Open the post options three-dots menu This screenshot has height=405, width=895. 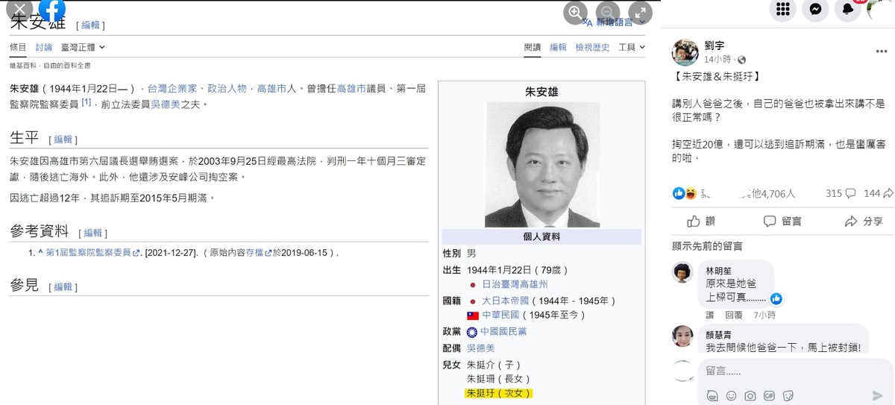pyautogui.click(x=882, y=51)
